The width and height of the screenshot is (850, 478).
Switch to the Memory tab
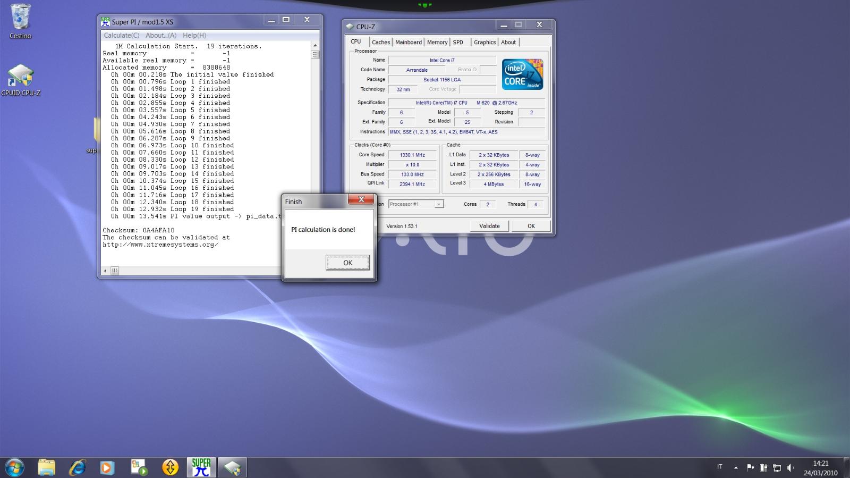[x=437, y=42]
